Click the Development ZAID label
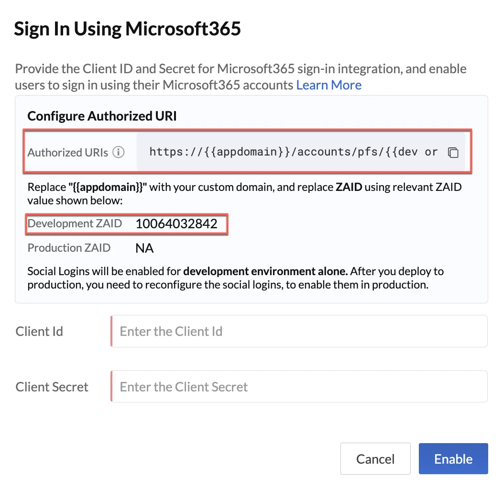 click(75, 223)
